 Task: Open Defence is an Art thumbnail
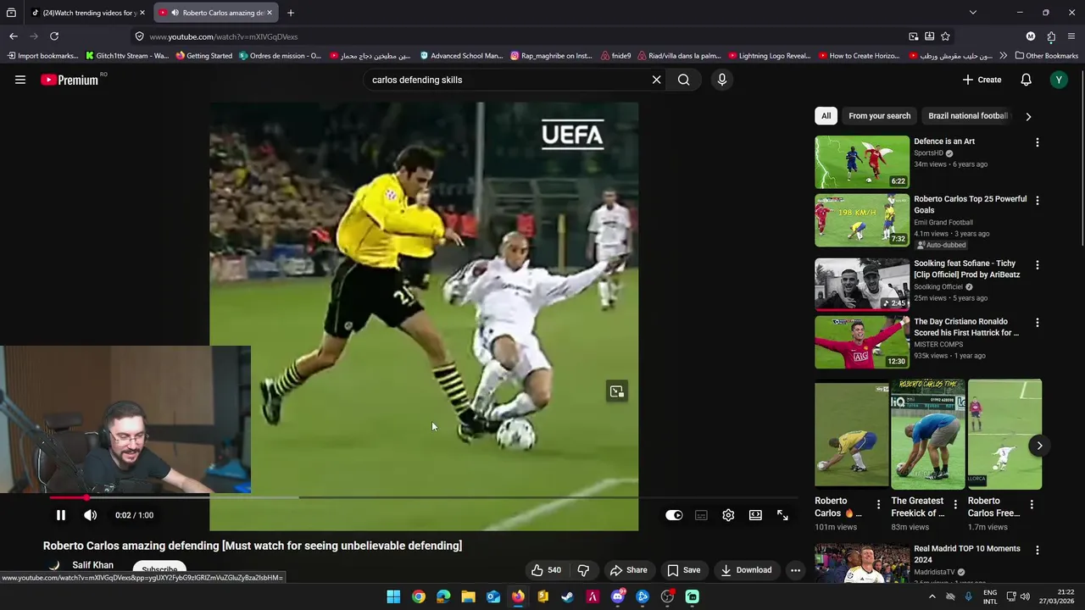pos(862,162)
